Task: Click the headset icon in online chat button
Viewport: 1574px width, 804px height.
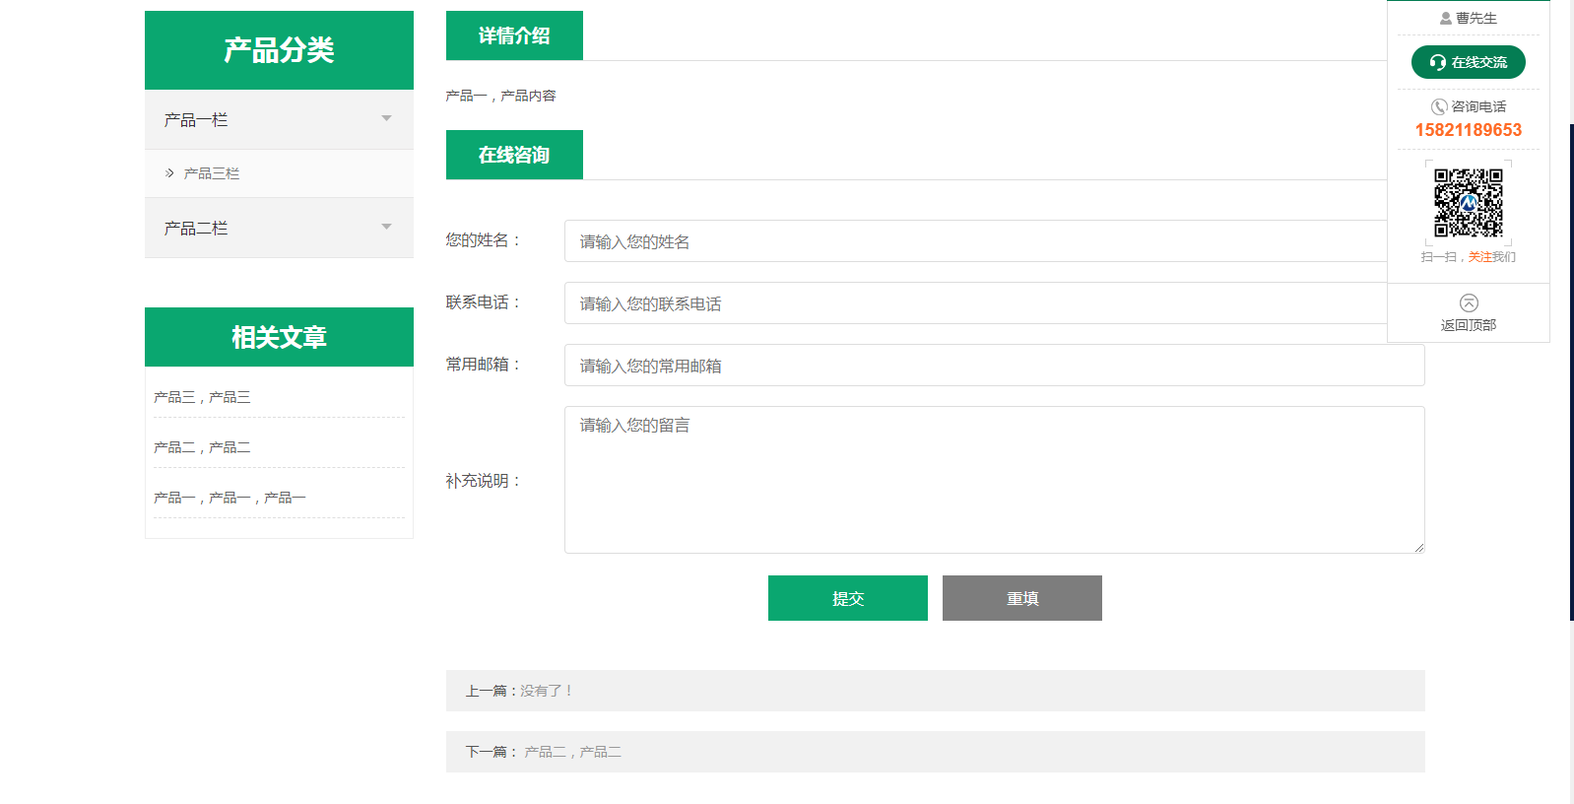Action: click(1438, 62)
